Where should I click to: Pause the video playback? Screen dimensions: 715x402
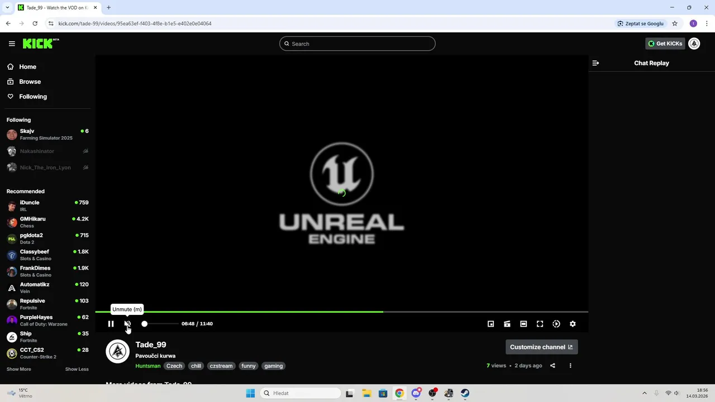(111, 324)
